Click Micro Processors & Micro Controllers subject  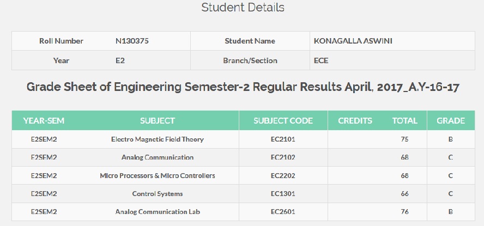pyautogui.click(x=158, y=176)
